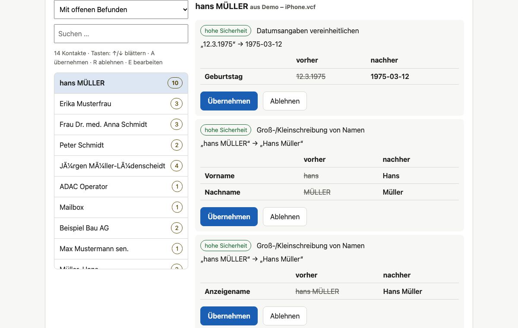Click Übernehmen for Vorname/Nachname capitalization
This screenshot has width=518, height=328.
(229, 217)
